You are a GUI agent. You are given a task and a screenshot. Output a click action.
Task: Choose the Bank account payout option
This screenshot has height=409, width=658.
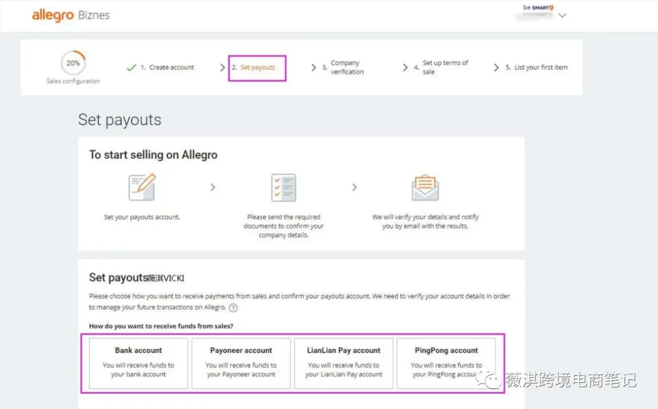[138, 363]
